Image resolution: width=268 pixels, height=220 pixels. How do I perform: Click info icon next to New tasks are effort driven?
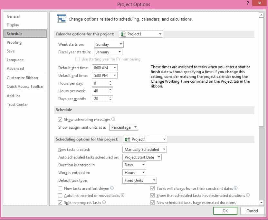pos(112,188)
